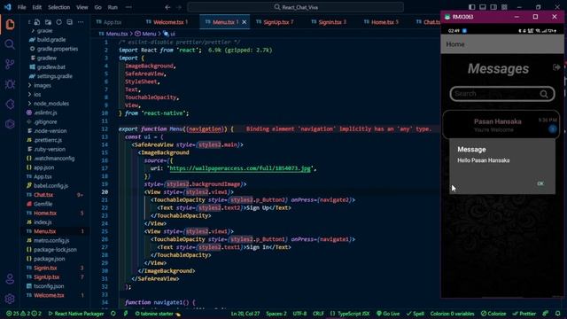The height and width of the screenshot is (319, 567).
Task: Open the Pasan Hansaka chat row
Action: tap(501, 125)
